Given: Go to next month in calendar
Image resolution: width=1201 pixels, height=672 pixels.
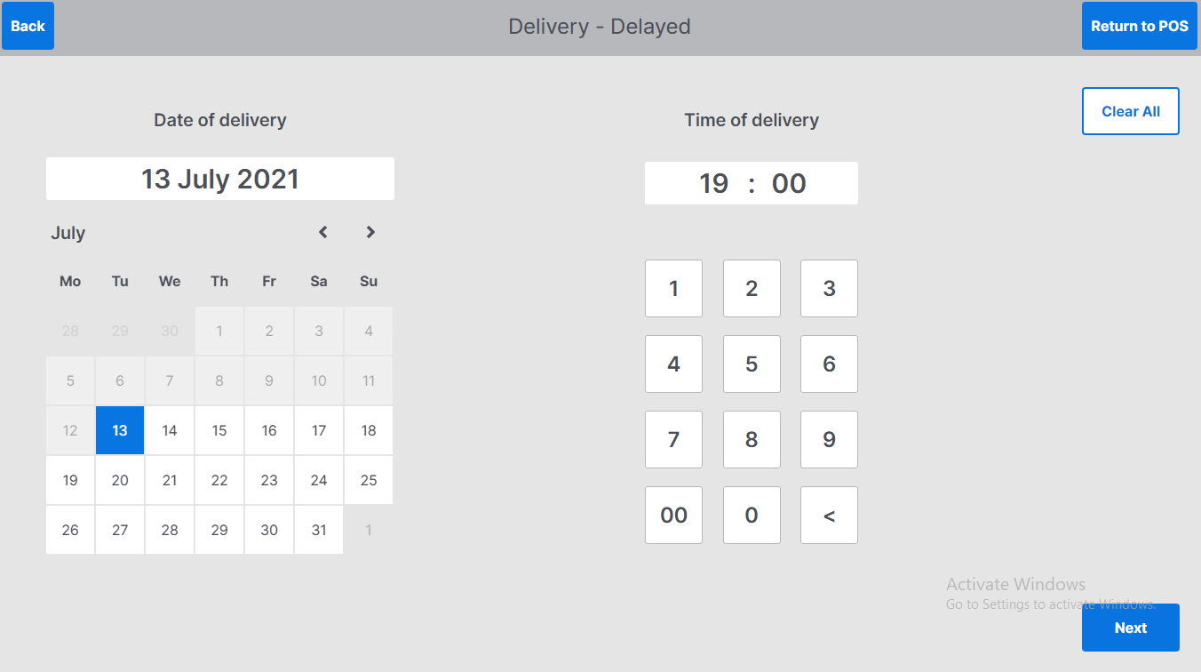Looking at the screenshot, I should [x=370, y=232].
